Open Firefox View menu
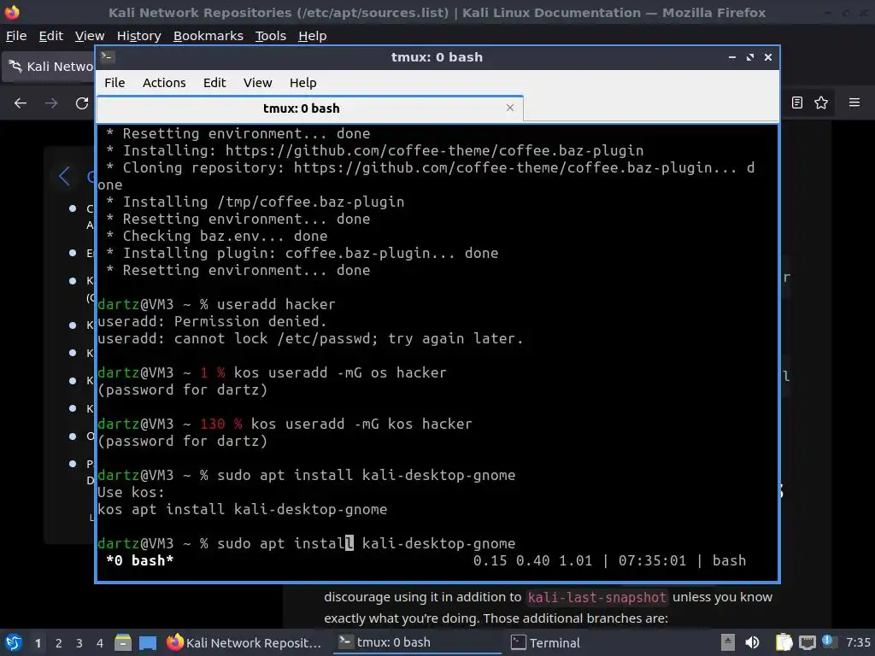The height and width of the screenshot is (656, 875). coord(90,36)
